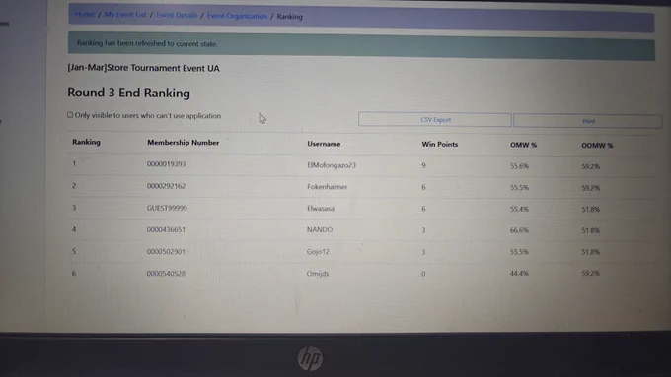Select membership number 0000019393
This screenshot has width=671, height=377.
pyautogui.click(x=166, y=164)
